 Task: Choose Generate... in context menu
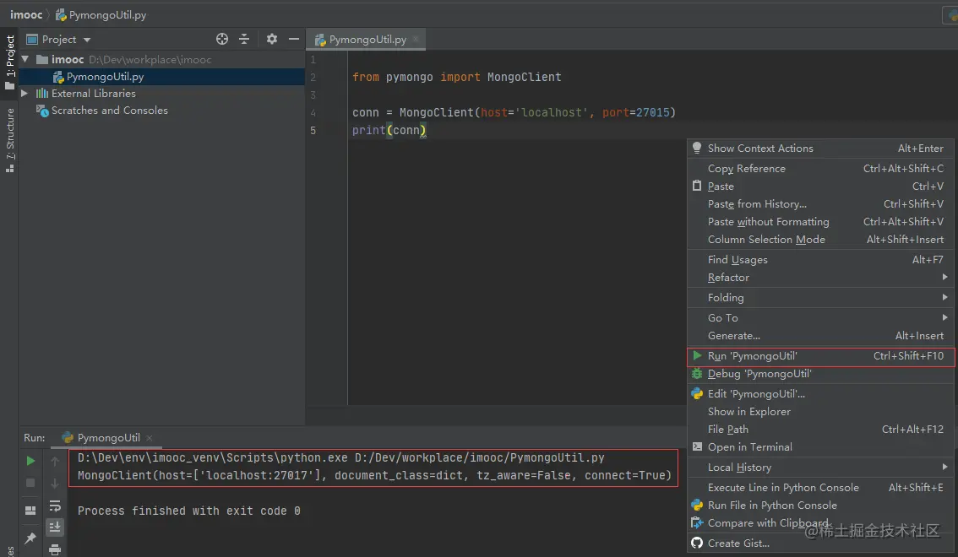[820, 335]
